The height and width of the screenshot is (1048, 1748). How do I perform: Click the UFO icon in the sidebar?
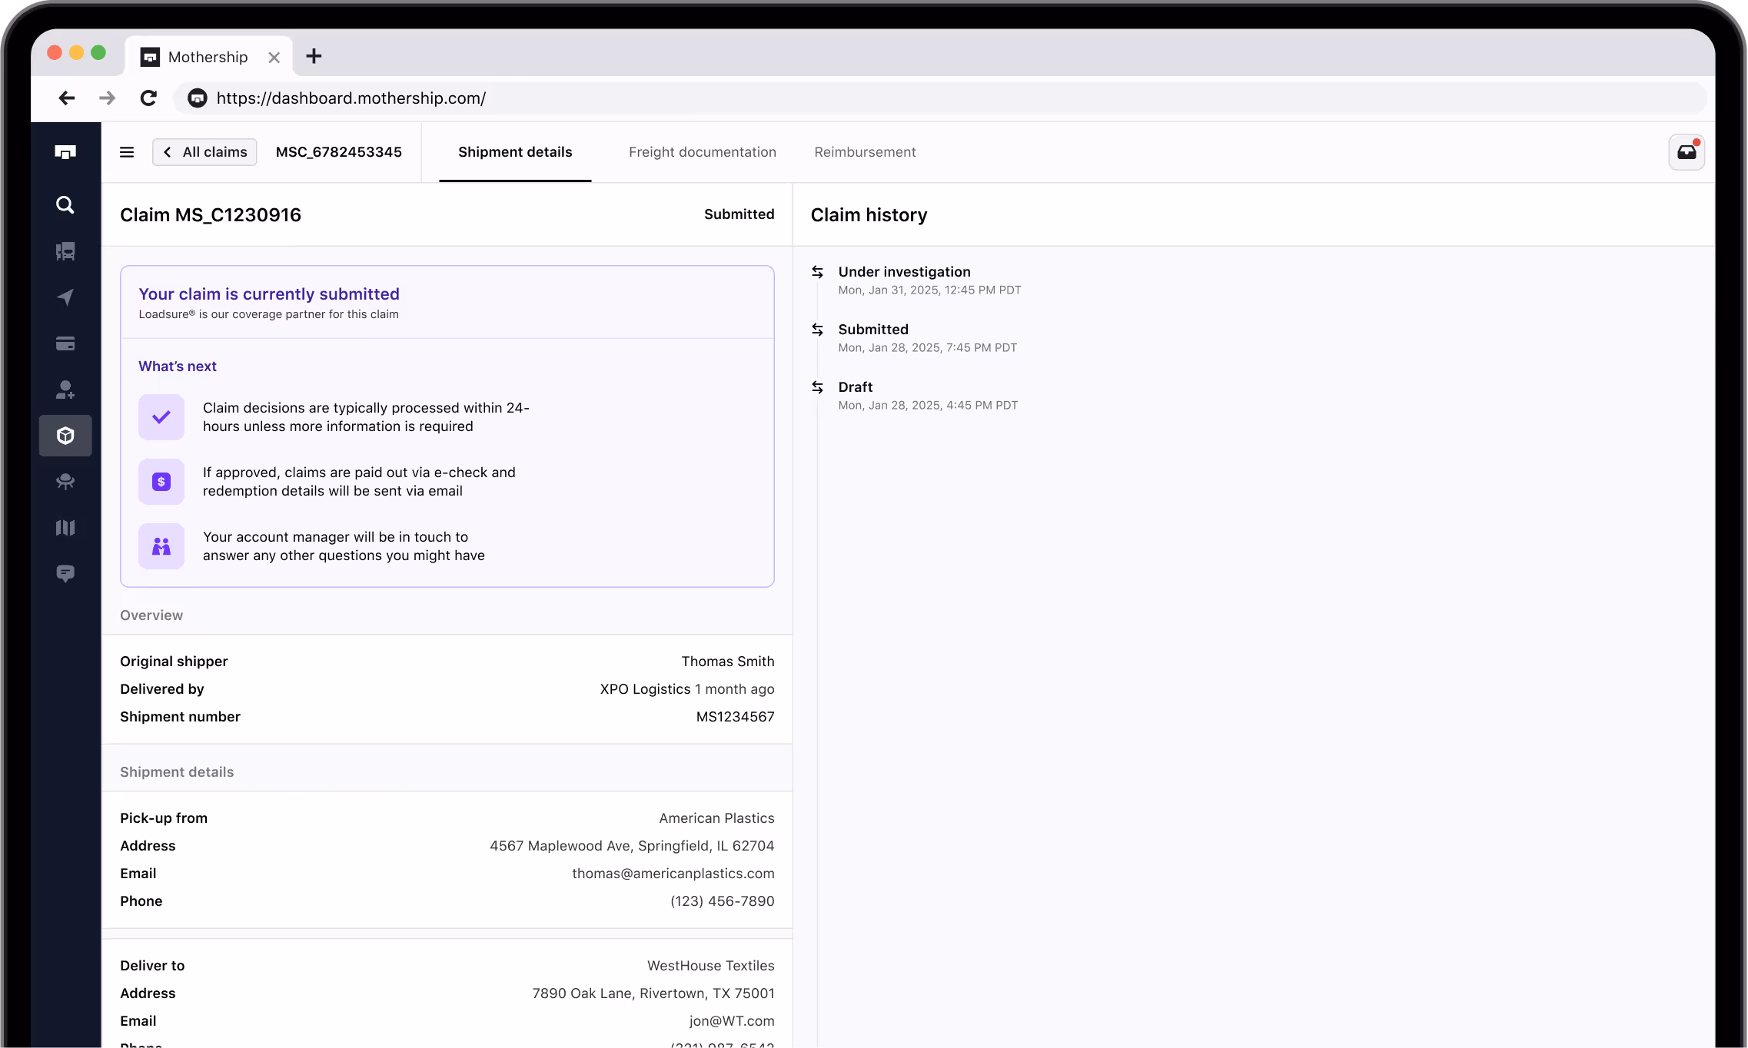pos(65,482)
